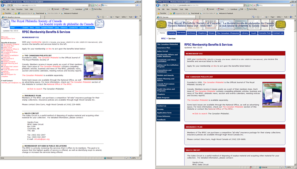Click Insurance Plan in new site sidebar

(x=168, y=48)
